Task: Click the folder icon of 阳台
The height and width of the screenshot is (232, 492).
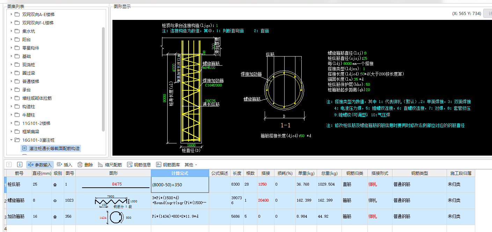Action: pos(17,39)
